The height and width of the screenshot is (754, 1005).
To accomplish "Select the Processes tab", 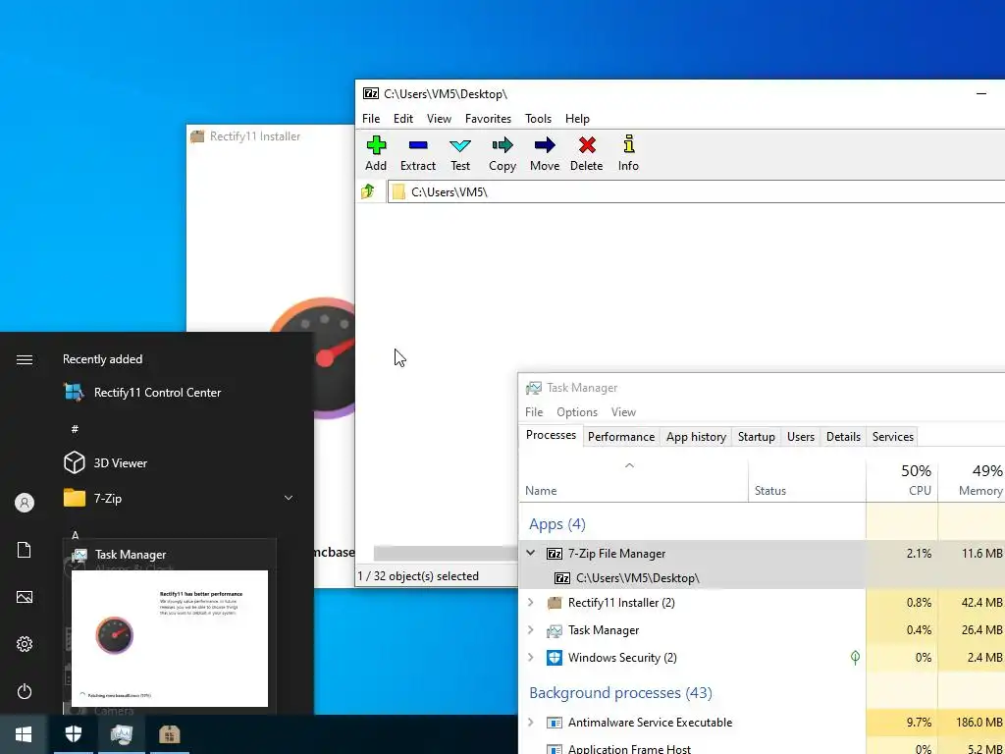I will (x=551, y=435).
